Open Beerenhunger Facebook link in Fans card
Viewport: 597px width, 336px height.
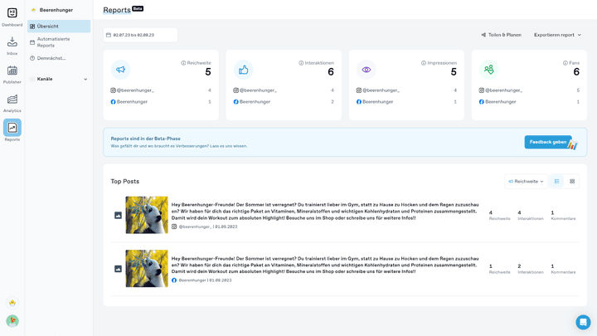point(501,102)
